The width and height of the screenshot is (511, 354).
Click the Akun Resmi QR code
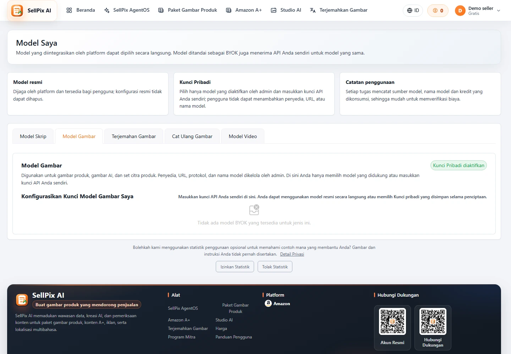coord(392,321)
